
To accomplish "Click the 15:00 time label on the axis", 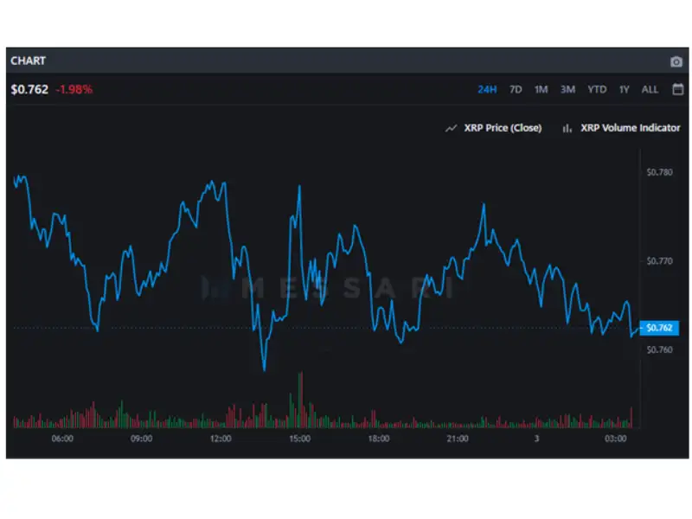I will pyautogui.click(x=298, y=439).
